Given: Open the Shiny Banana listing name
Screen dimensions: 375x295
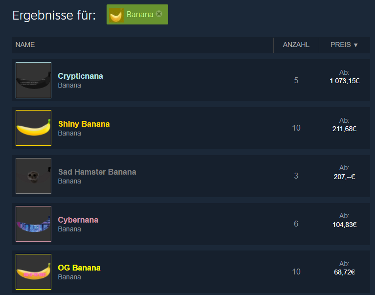Looking at the screenshot, I should coord(84,124).
